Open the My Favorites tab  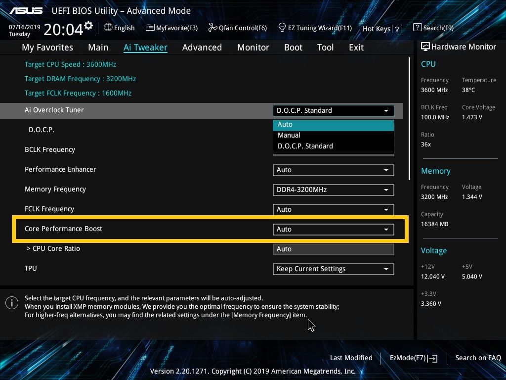[47, 47]
